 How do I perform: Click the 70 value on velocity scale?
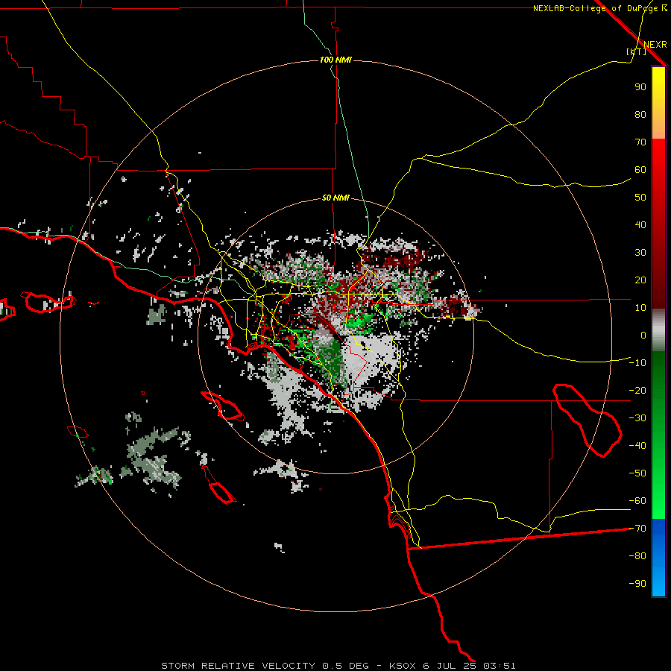(x=640, y=142)
